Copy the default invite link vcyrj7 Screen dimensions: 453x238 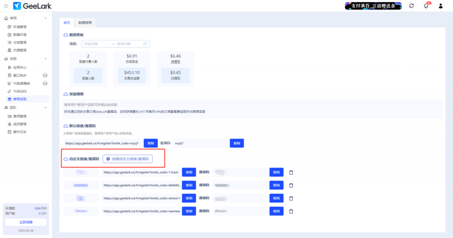[150, 143]
